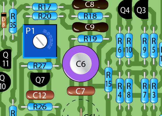162x116 pixels.
Task: Select resistor R17 on the board
Action: click(x=45, y=7)
